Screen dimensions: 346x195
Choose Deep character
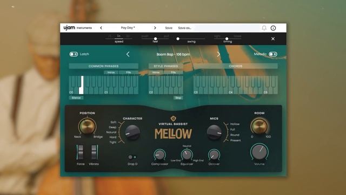click(112, 127)
